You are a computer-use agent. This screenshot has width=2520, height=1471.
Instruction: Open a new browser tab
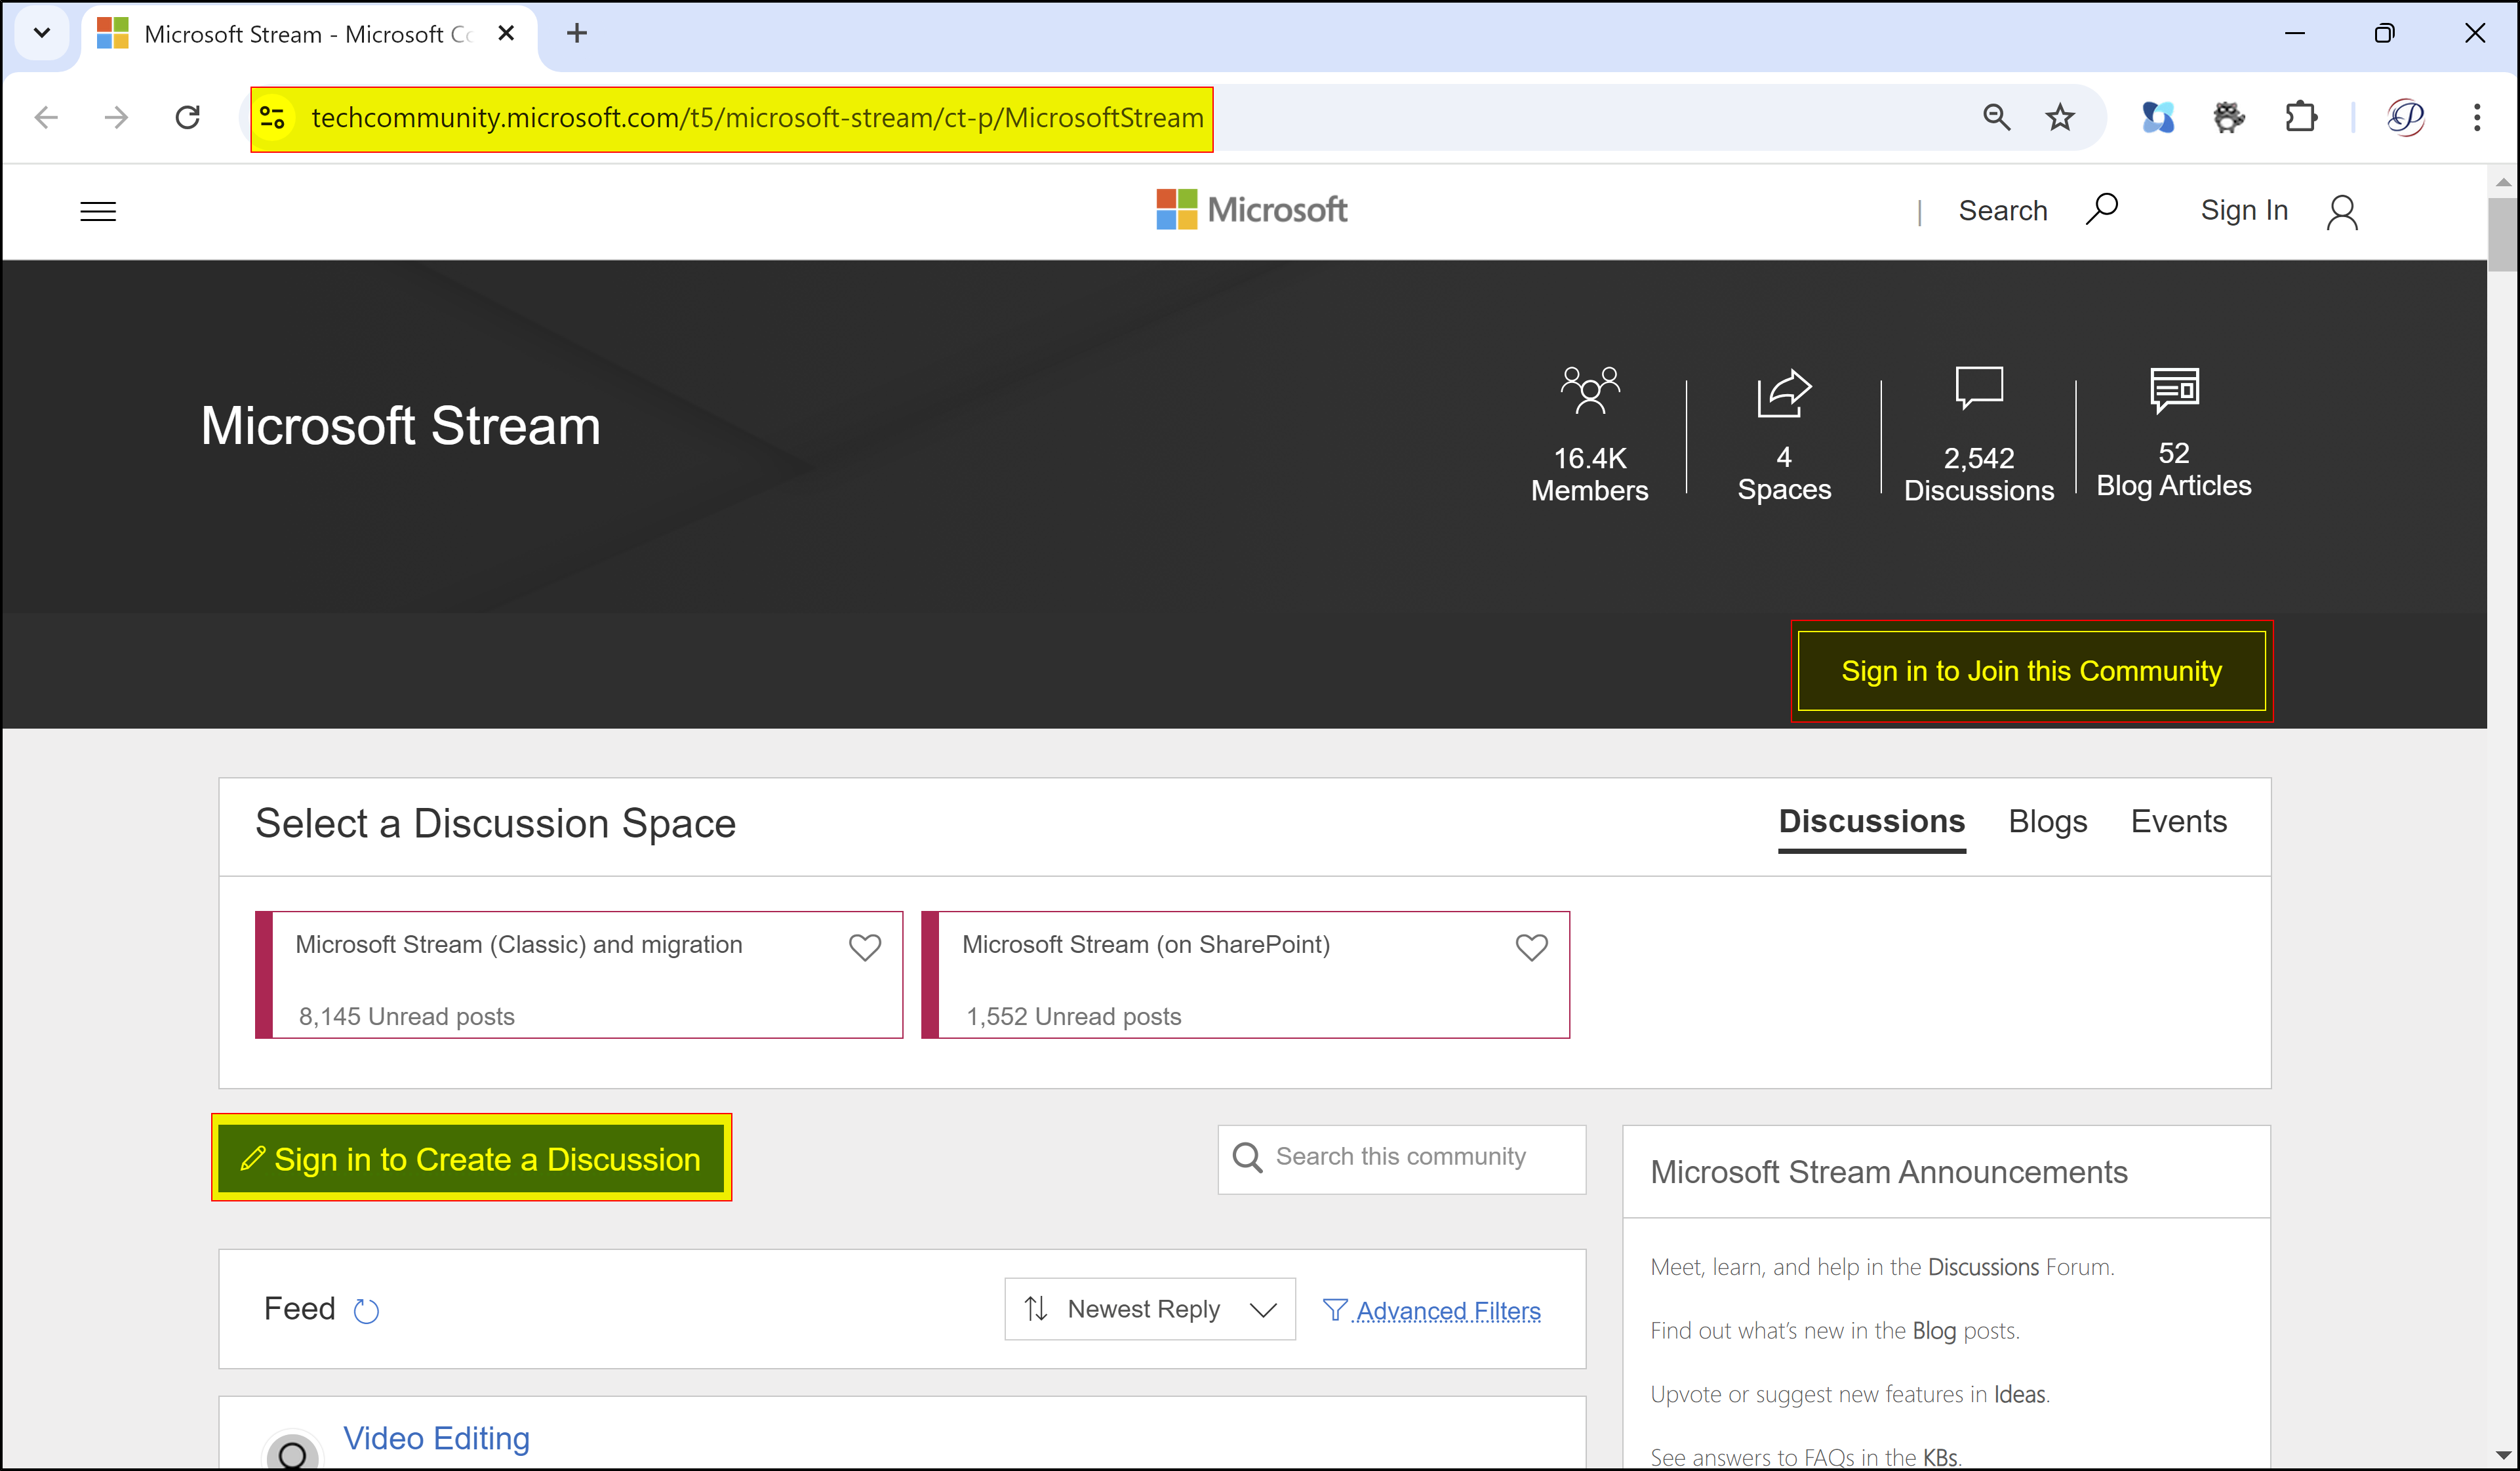pyautogui.click(x=577, y=33)
